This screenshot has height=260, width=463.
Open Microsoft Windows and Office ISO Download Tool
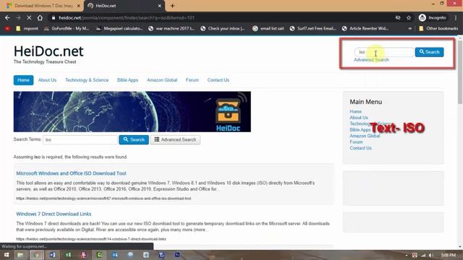[x=71, y=173]
